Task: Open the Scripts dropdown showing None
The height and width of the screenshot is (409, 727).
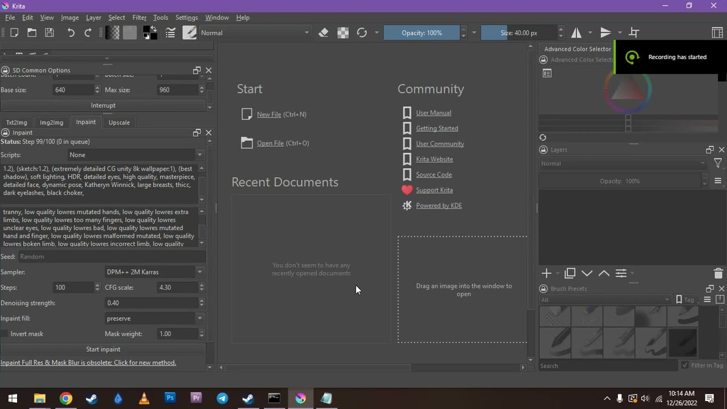Action: 136,155
